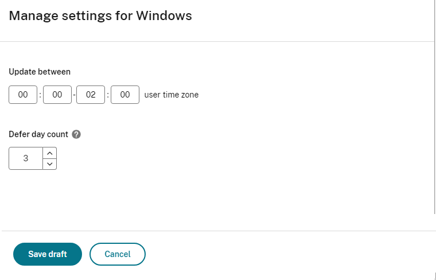This screenshot has width=436, height=280.
Task: Decrease defer day count with down arrow
Action: point(50,164)
